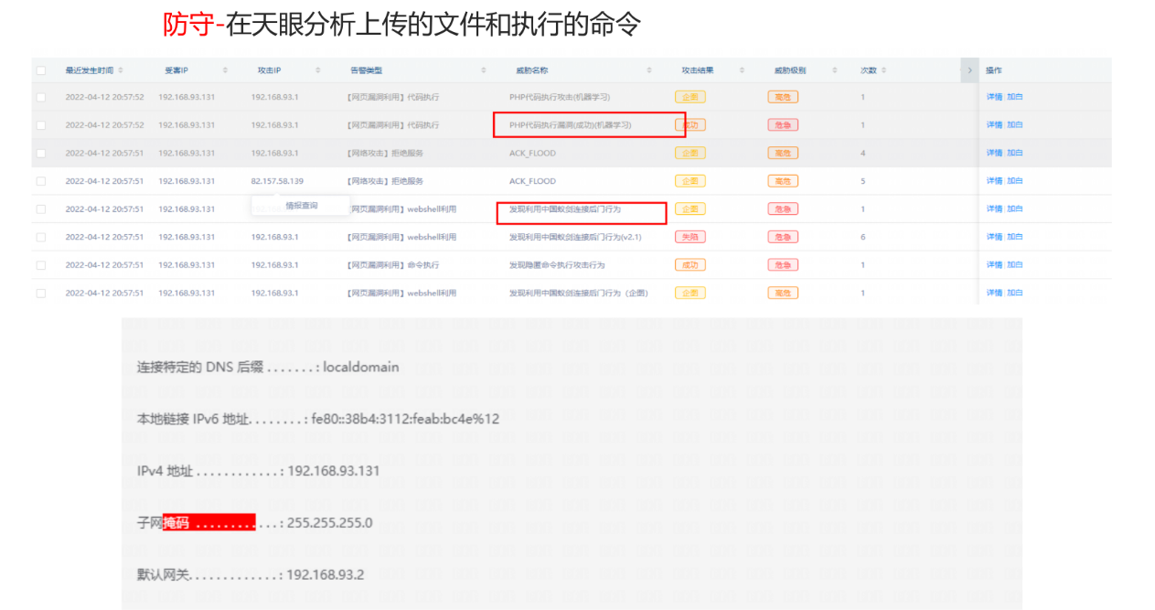Tick checkbox of 发现隐匿命令执行攻击行为 row
The image size is (1155, 610).
[41, 265]
